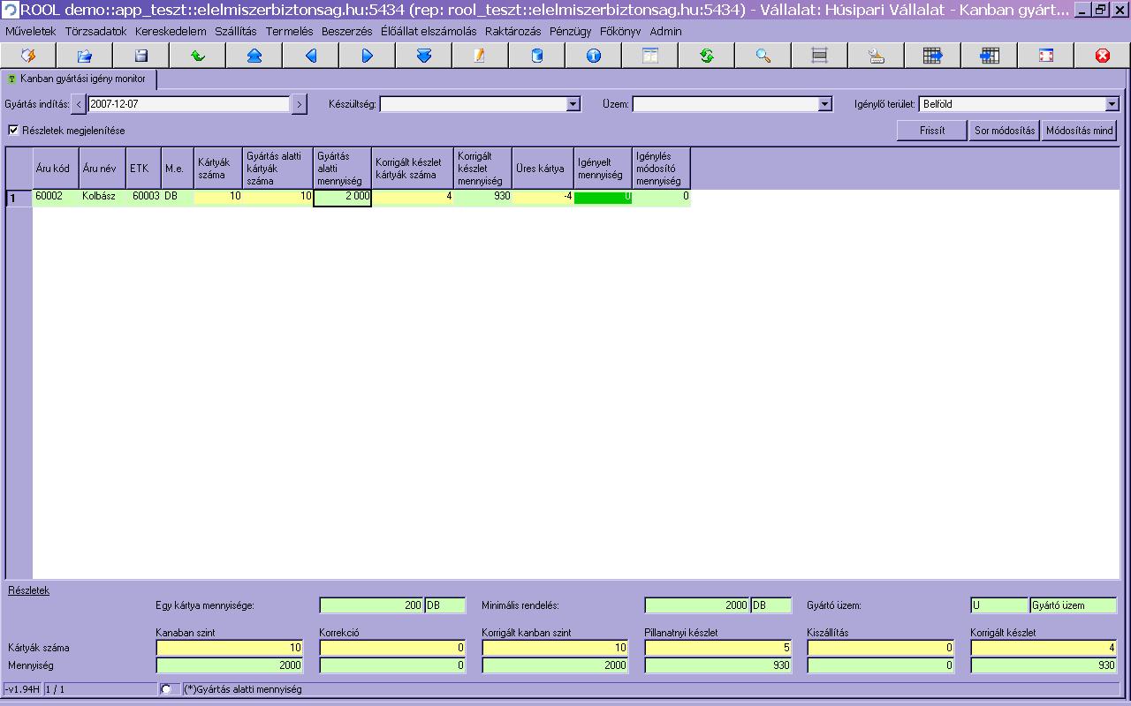Open the Kereskedelem menu
Viewport: 1131px width, 706px height.
coord(171,31)
